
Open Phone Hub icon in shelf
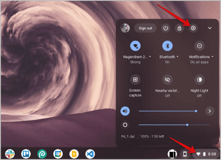tap(185, 154)
